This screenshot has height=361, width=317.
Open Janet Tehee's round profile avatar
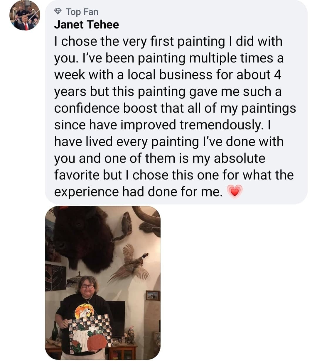point(25,15)
